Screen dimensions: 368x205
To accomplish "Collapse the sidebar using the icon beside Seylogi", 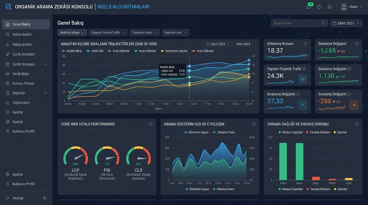I will click(x=45, y=198).
